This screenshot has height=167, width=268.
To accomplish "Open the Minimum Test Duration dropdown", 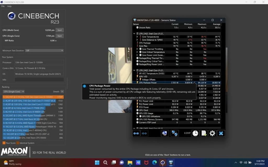I will pyautogui.click(x=44, y=51).
